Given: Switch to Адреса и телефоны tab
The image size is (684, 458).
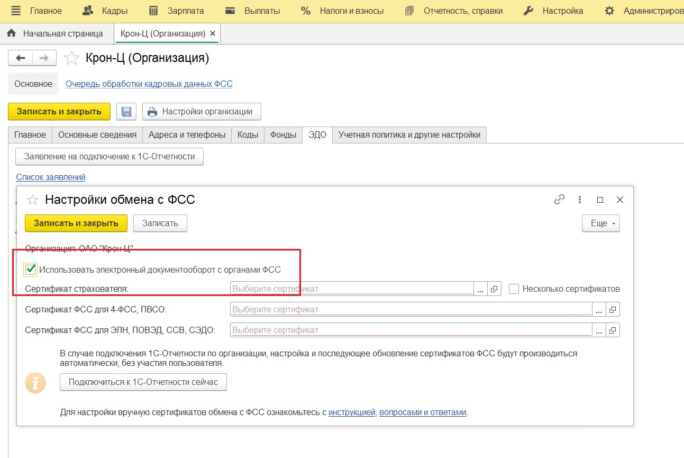Looking at the screenshot, I should click(x=187, y=134).
